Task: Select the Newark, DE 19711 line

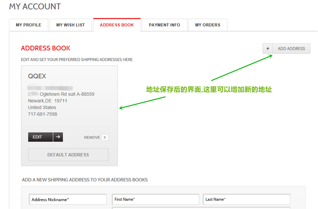Action: point(47,101)
